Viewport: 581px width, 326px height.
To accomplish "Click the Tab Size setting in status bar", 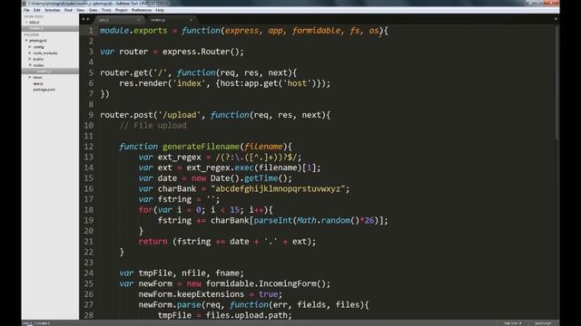I will tap(512, 323).
